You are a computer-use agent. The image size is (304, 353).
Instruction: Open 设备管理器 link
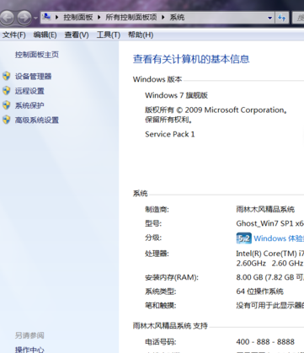[33, 77]
